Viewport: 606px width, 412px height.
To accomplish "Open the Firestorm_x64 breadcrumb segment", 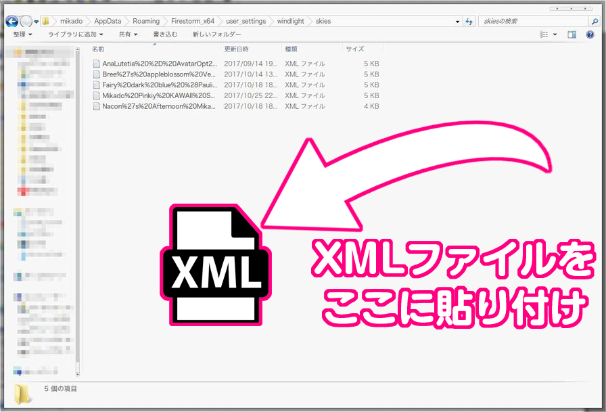I will click(x=191, y=21).
